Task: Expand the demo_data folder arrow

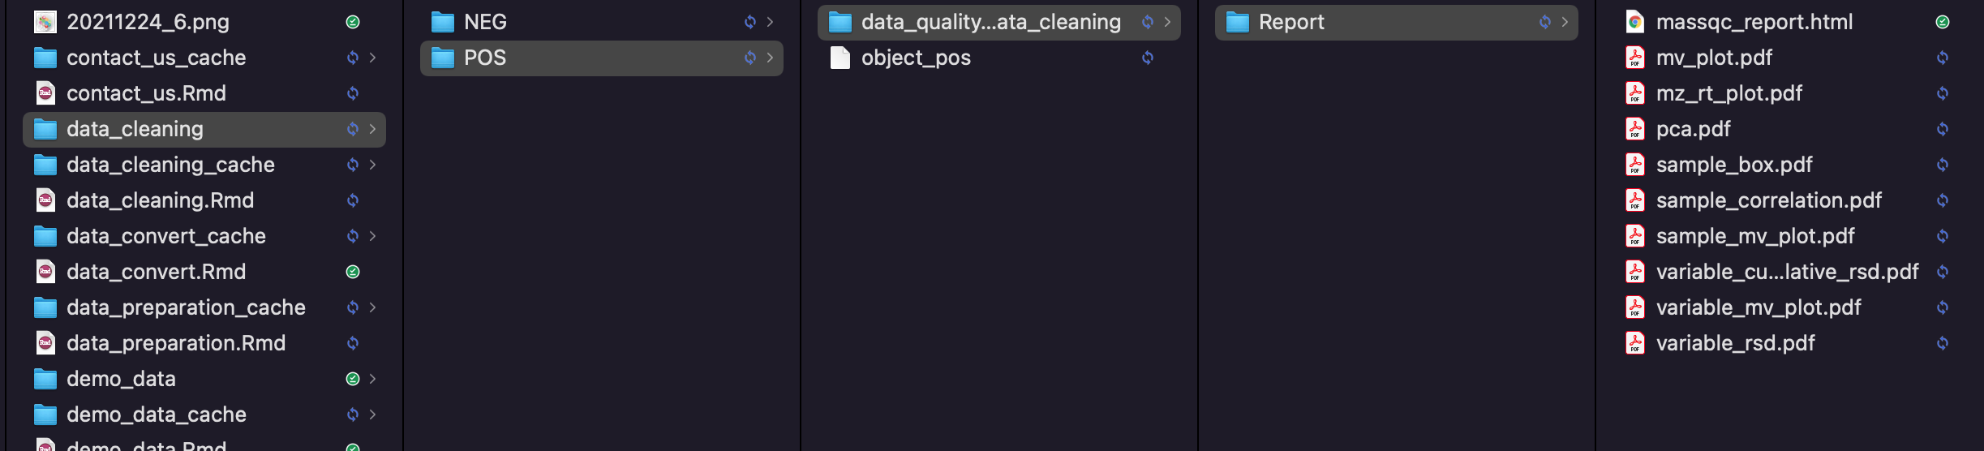Action: pyautogui.click(x=373, y=379)
